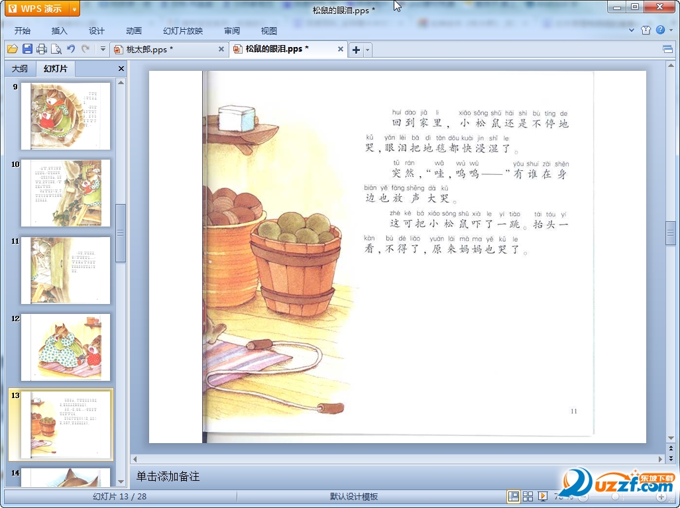Start slideshow from the status bar play icon

click(x=543, y=497)
